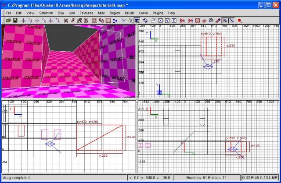Flip selection along the Y axis

coord(37,21)
